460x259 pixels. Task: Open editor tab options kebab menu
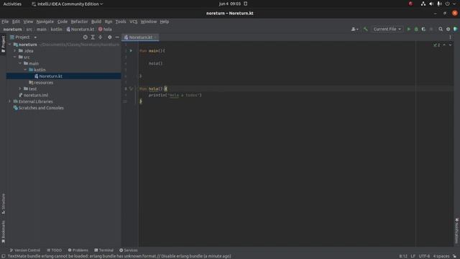[x=450, y=37]
